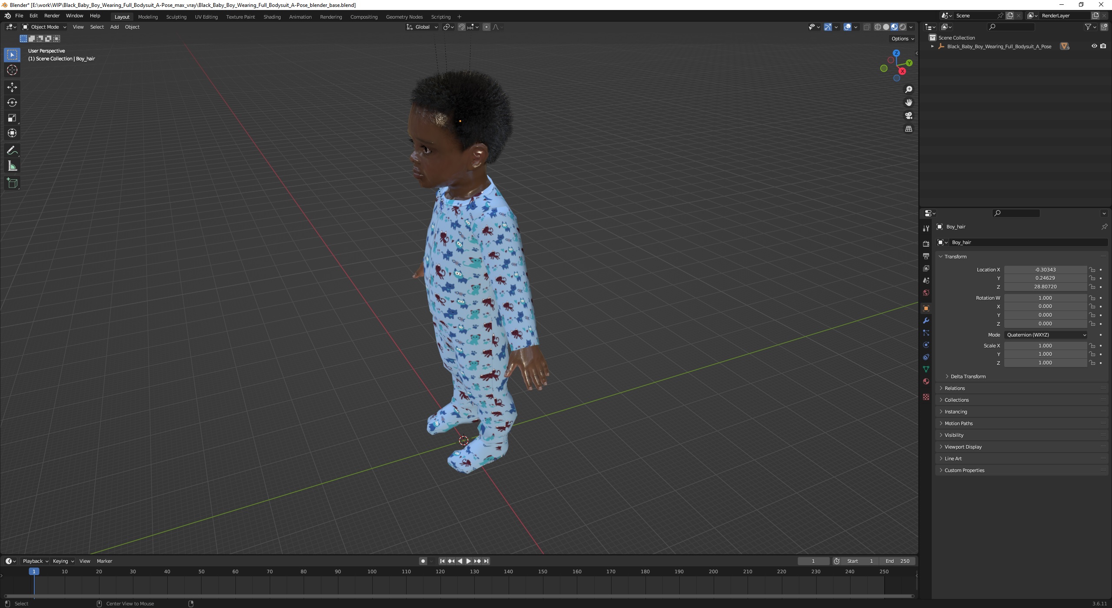1112x608 pixels.
Task: Hide Black_Baby_Boy collection with eye icon
Action: click(1094, 46)
